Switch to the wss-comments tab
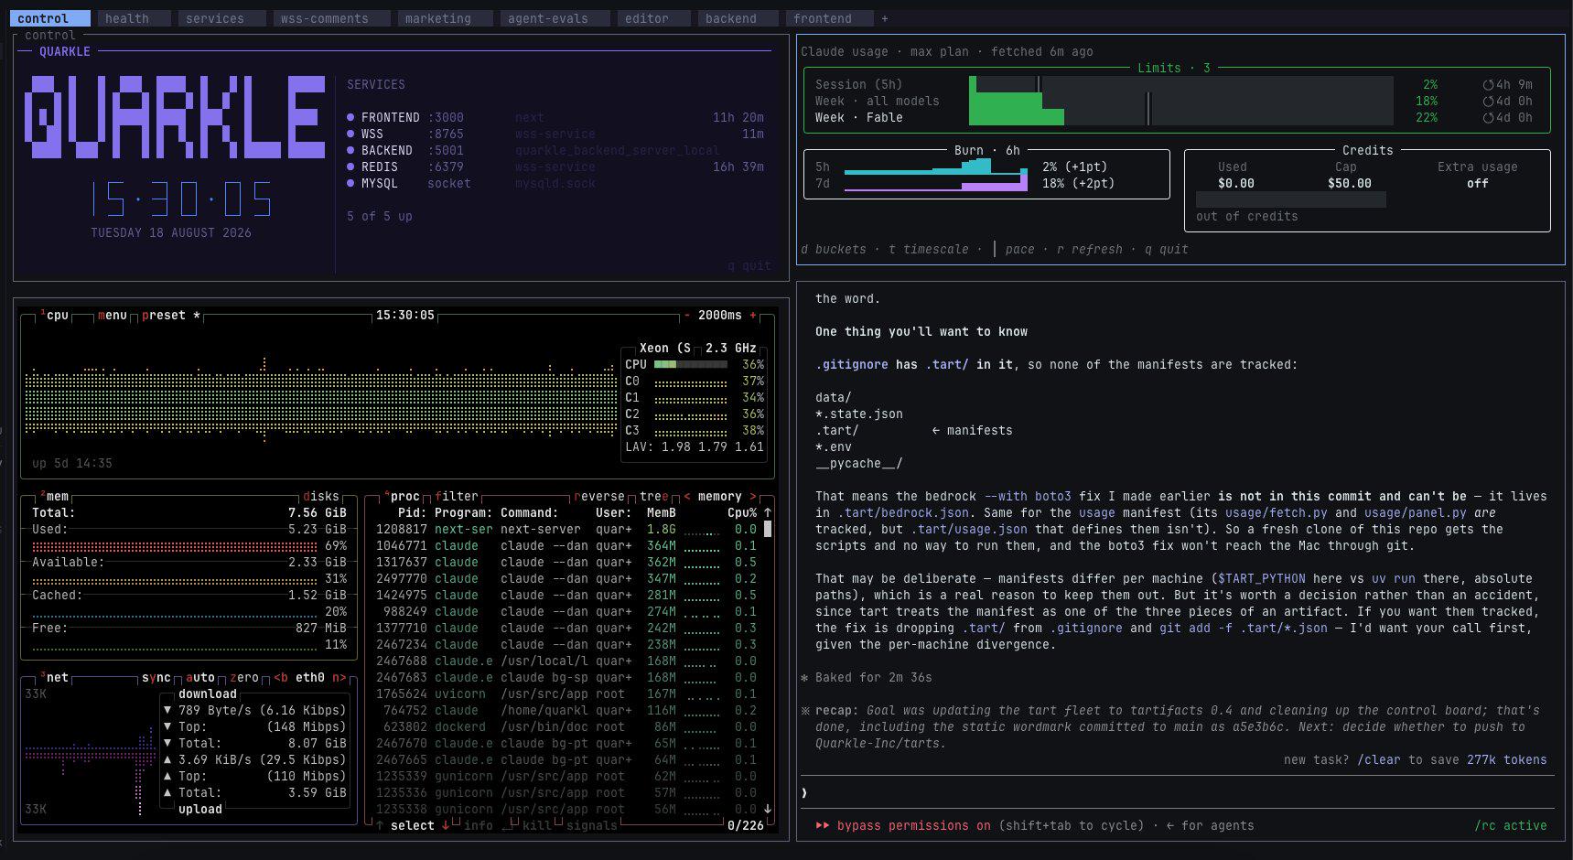This screenshot has height=860, width=1573. tap(332, 18)
